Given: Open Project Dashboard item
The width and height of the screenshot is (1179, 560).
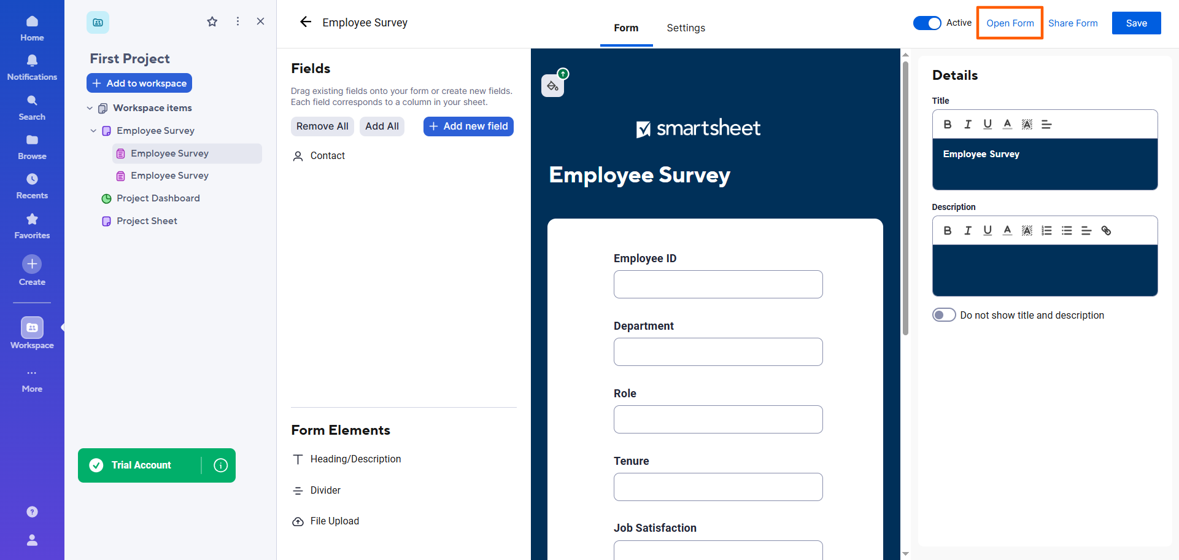Looking at the screenshot, I should (158, 198).
